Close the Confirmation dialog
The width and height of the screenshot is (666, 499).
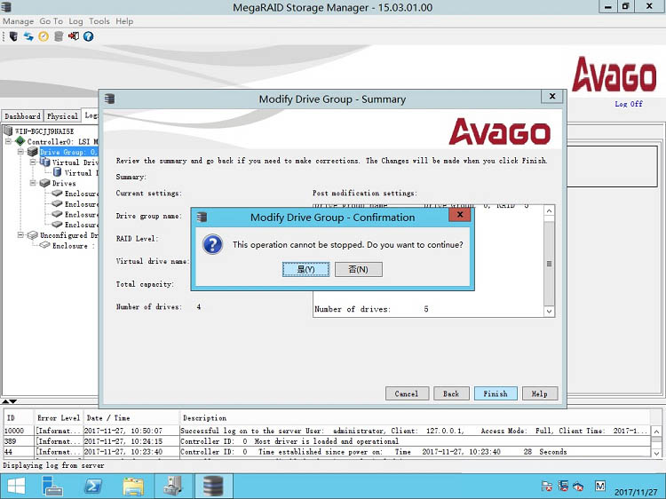coord(460,215)
